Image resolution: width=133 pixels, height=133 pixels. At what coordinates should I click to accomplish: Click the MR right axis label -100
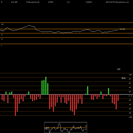[130, 117]
